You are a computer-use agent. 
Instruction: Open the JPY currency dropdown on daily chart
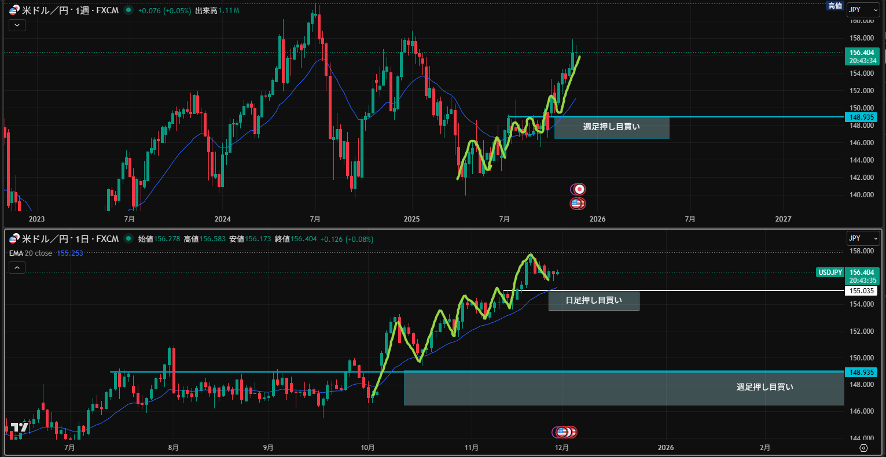click(x=863, y=238)
